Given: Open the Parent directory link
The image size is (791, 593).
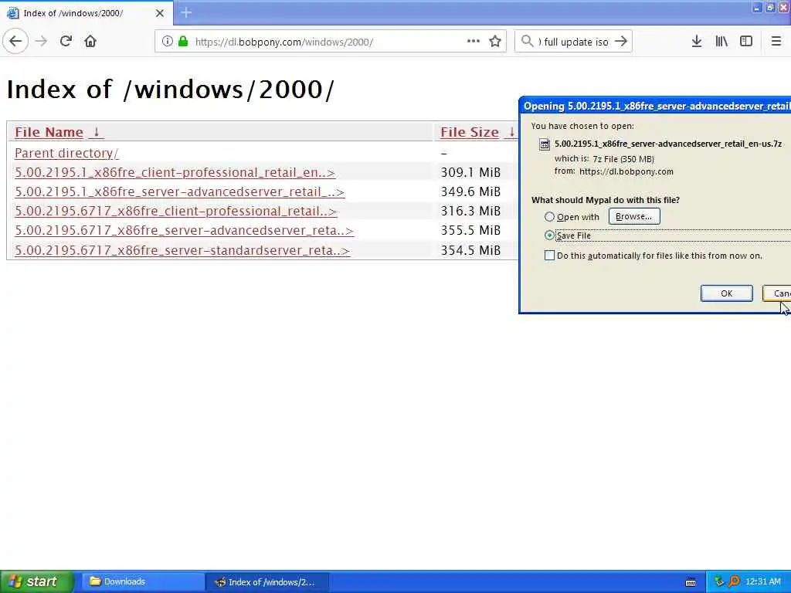Looking at the screenshot, I should (x=66, y=153).
